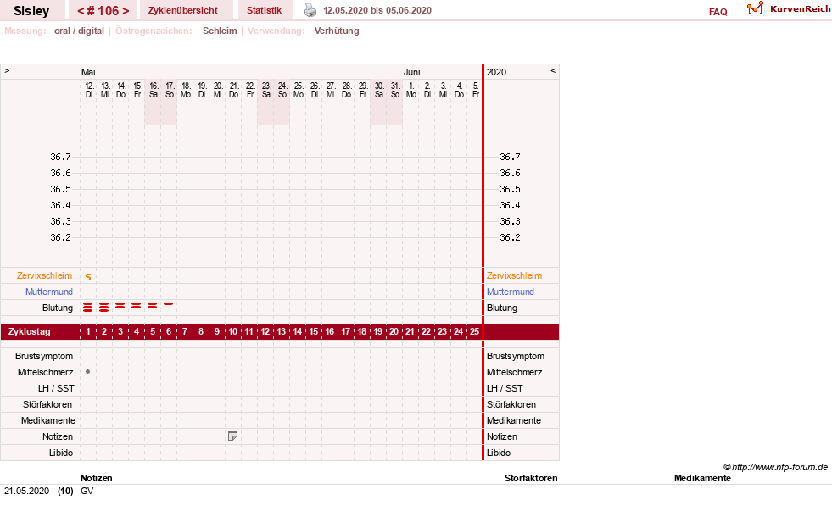Select the bleeding mark on 15. Mai
832x511 pixels.
pyautogui.click(x=137, y=306)
